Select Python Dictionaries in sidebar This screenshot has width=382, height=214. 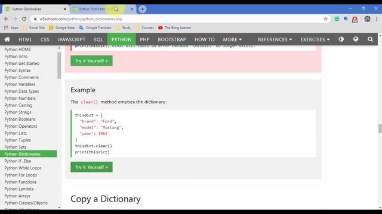[x=28, y=154]
